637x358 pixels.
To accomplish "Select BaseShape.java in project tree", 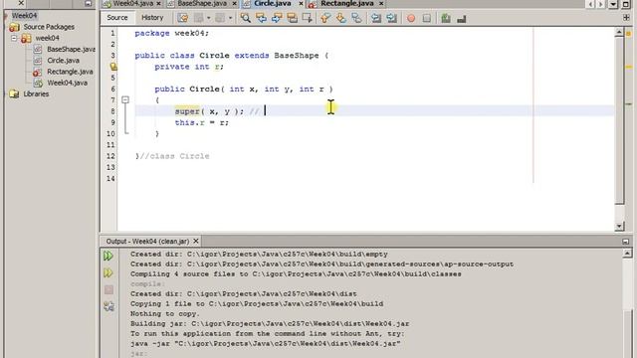I will [x=71, y=49].
